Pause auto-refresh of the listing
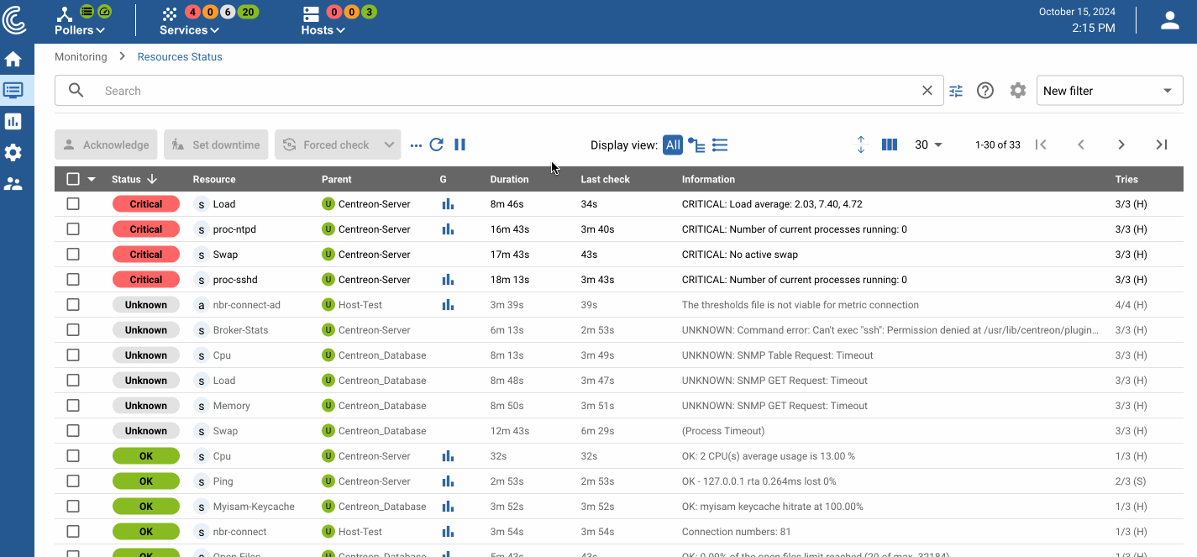Screen dimensions: 1197x557 tap(460, 145)
